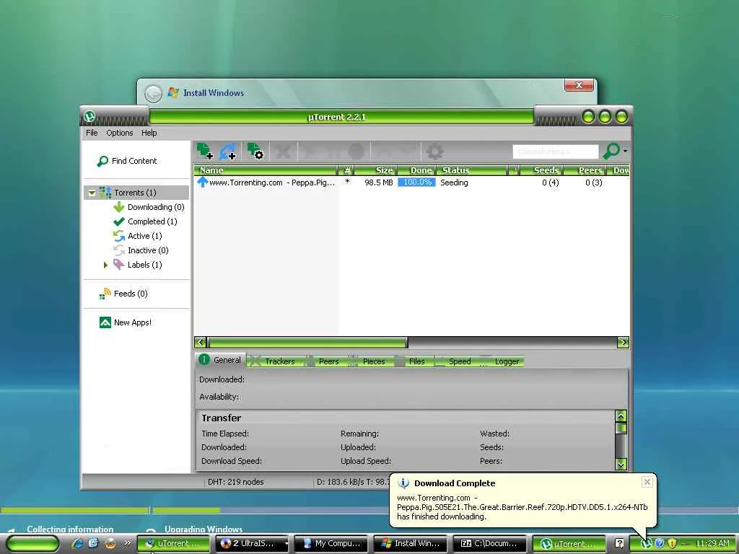Select the Peppa.Pig torrent row
Screen dimensions: 739x554
coord(411,183)
